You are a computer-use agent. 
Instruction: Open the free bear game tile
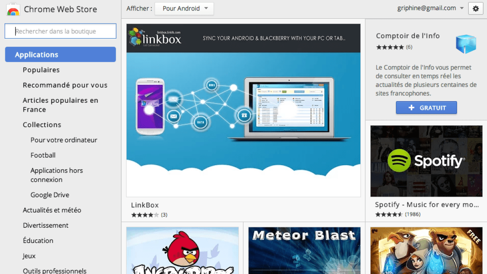(426, 250)
